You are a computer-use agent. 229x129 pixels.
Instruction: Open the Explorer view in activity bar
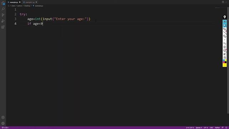tap(3, 3)
